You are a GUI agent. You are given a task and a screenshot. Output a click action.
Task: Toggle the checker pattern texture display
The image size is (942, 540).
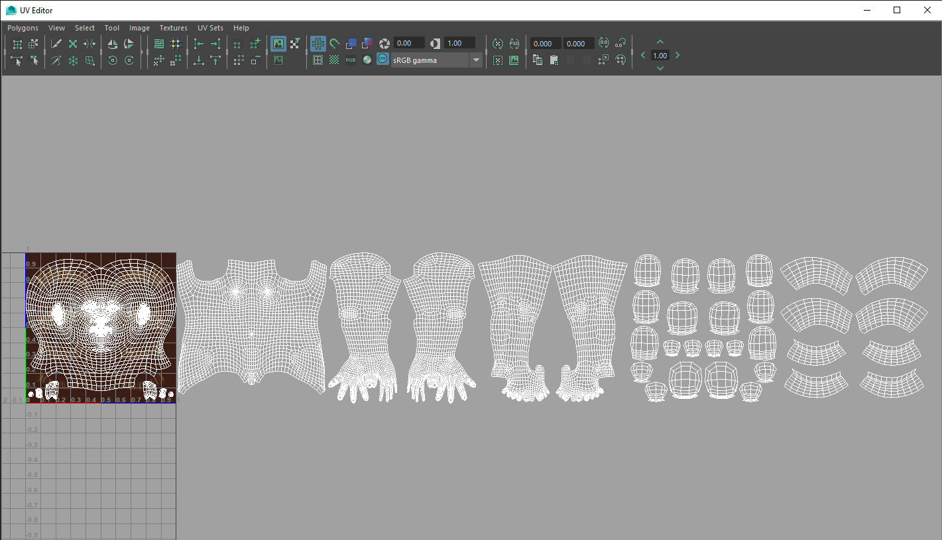coord(334,60)
